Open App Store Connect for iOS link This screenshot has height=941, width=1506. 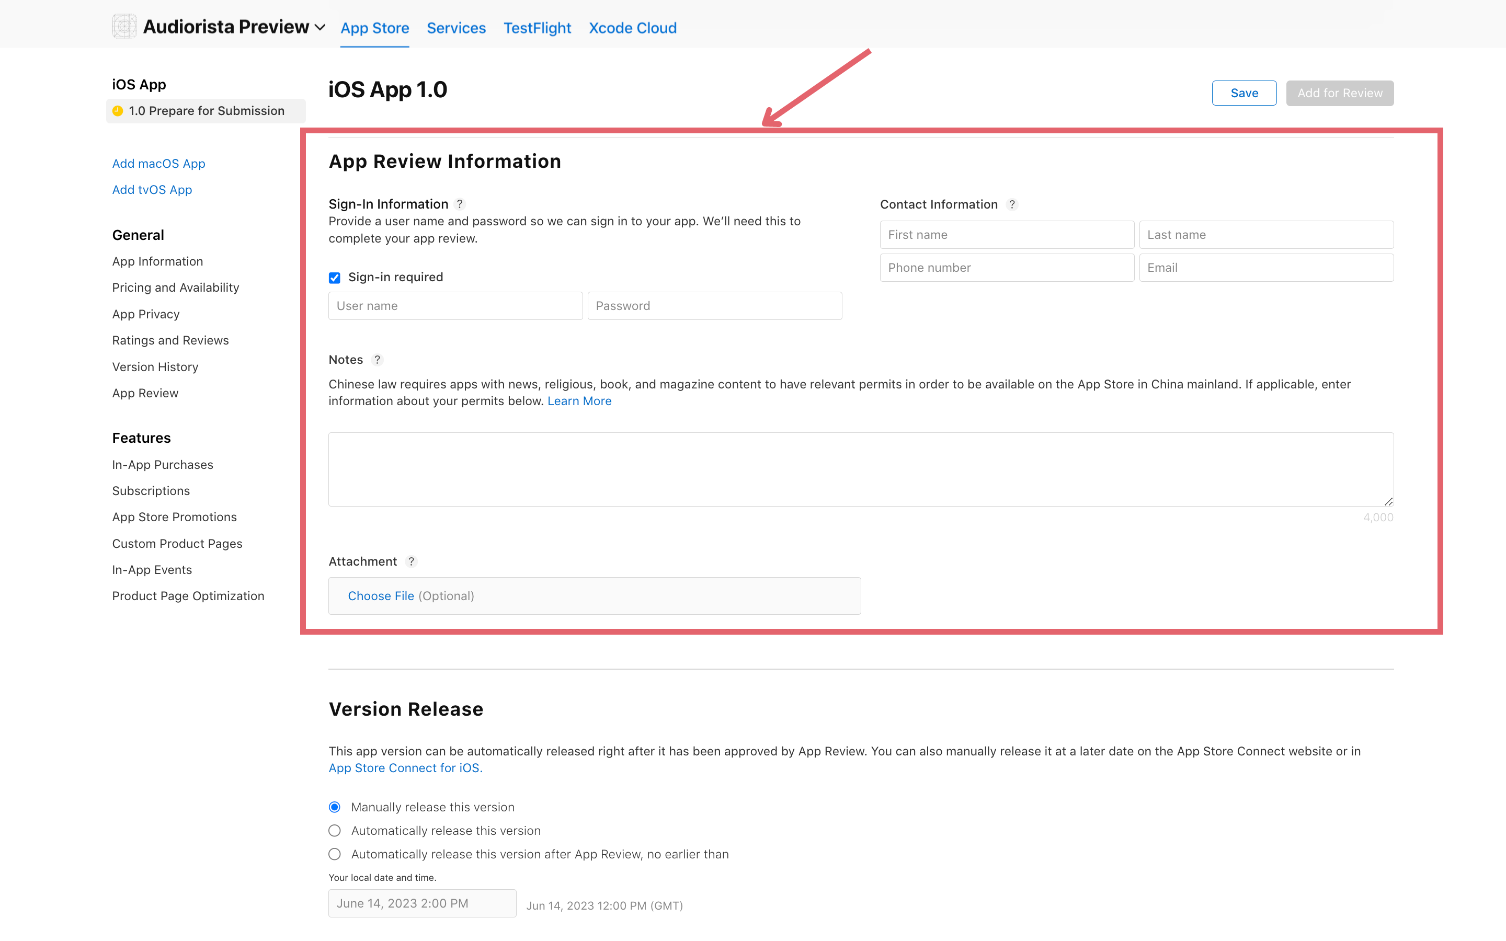pos(406,768)
